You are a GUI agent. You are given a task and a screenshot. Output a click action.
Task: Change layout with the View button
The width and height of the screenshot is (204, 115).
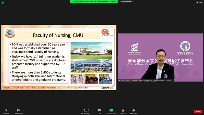pos(199,2)
